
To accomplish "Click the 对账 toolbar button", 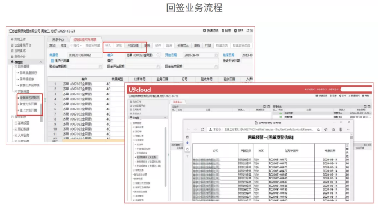I will click(119, 45).
